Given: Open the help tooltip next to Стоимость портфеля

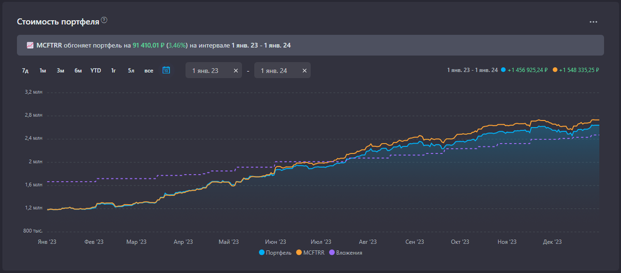Looking at the screenshot, I should (x=104, y=21).
